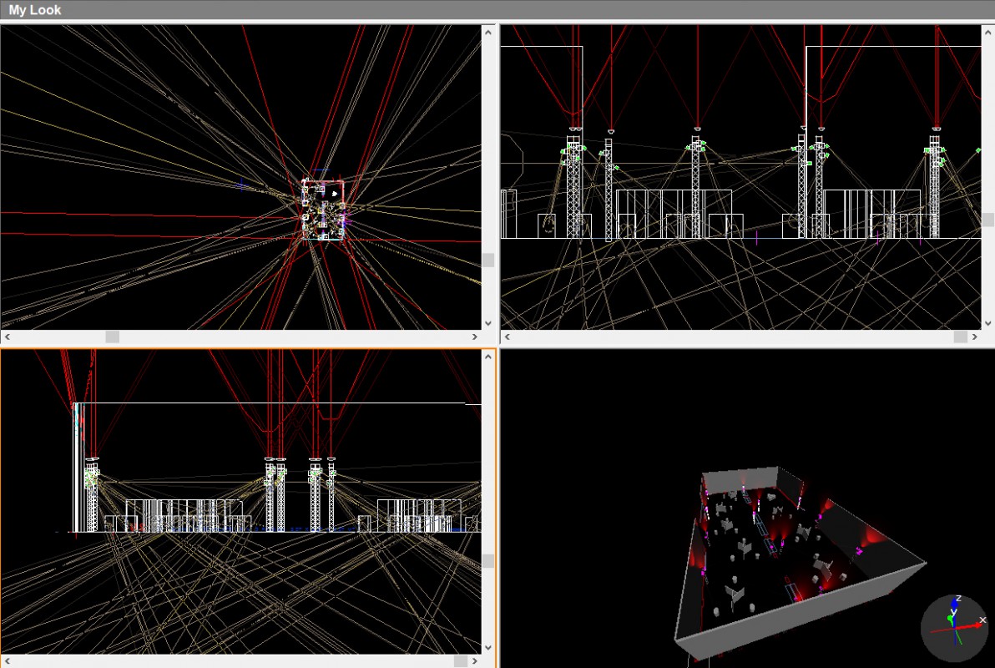Click the top-right viewport vertical scrollbar thumb
995x668 pixels.
pyautogui.click(x=988, y=219)
